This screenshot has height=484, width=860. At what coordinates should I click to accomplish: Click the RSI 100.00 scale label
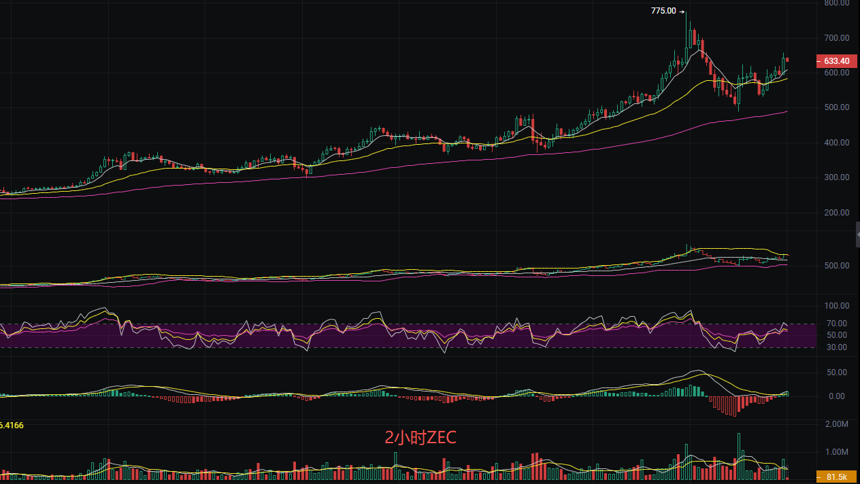point(834,306)
